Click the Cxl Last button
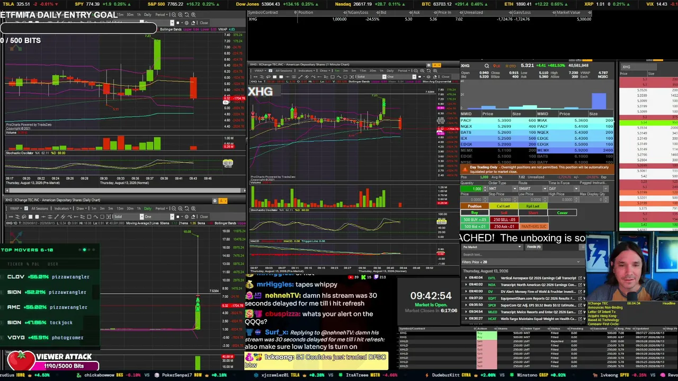 (503, 206)
